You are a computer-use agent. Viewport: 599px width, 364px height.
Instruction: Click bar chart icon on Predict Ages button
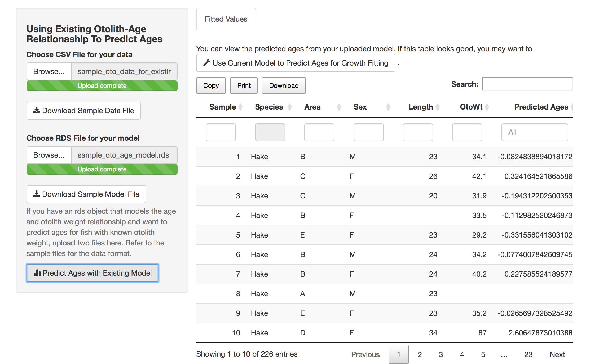click(x=37, y=273)
